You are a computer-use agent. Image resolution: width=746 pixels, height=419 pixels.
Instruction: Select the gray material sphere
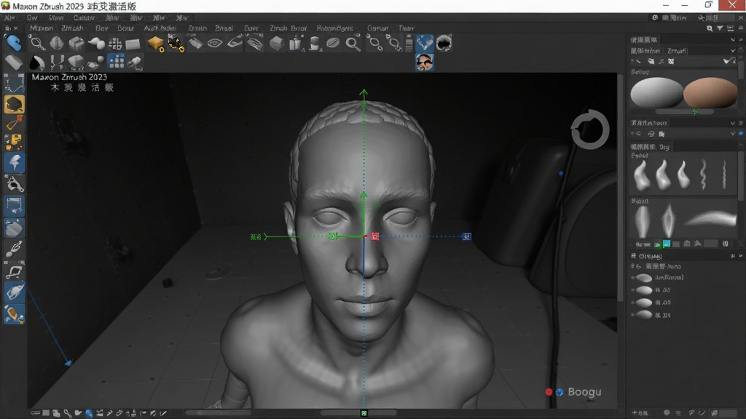pyautogui.click(x=656, y=92)
